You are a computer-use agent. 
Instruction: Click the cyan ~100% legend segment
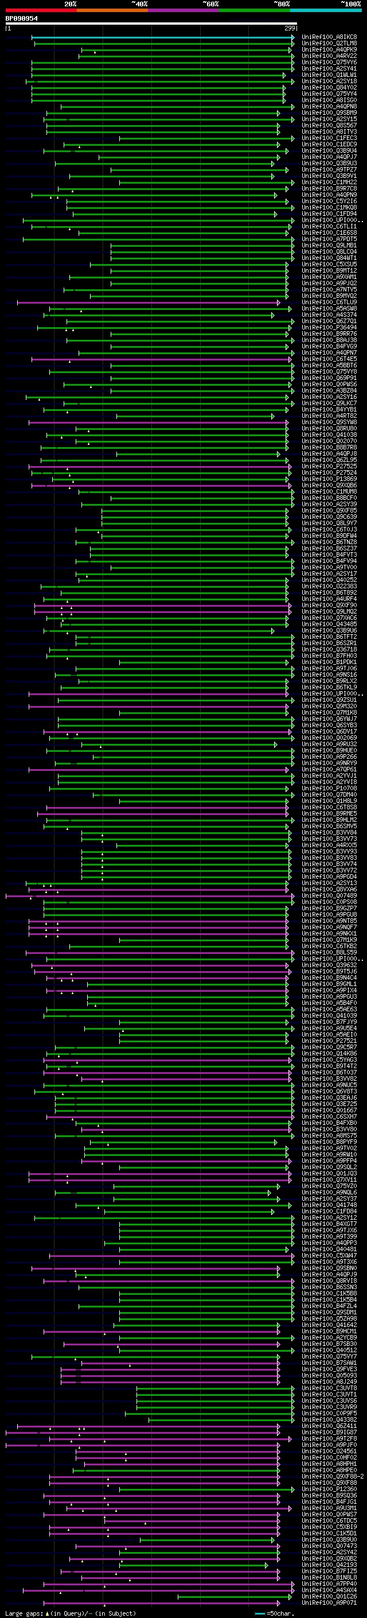click(326, 10)
